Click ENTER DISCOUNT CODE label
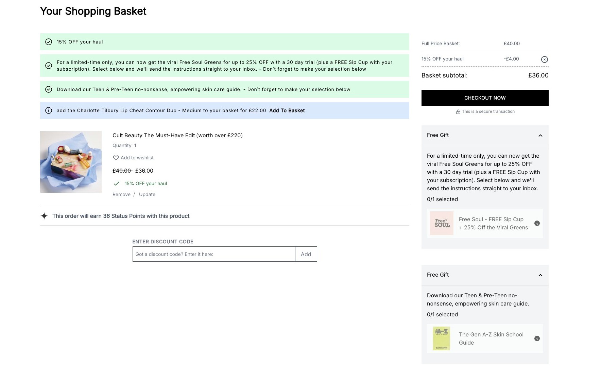The image size is (601, 367). click(163, 242)
